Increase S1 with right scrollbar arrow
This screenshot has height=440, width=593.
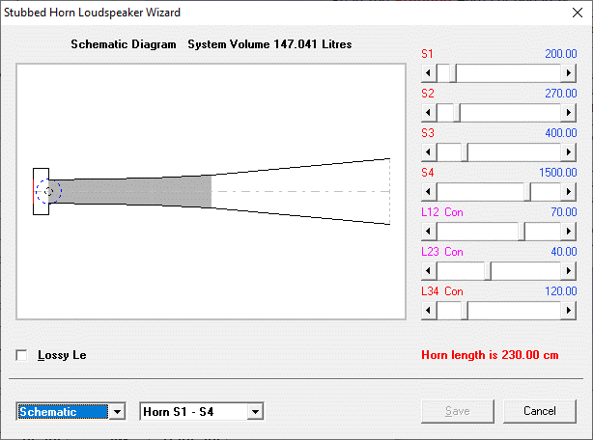coord(569,73)
